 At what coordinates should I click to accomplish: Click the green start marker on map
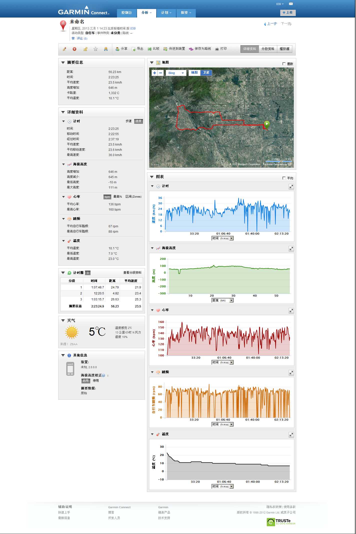(x=267, y=125)
